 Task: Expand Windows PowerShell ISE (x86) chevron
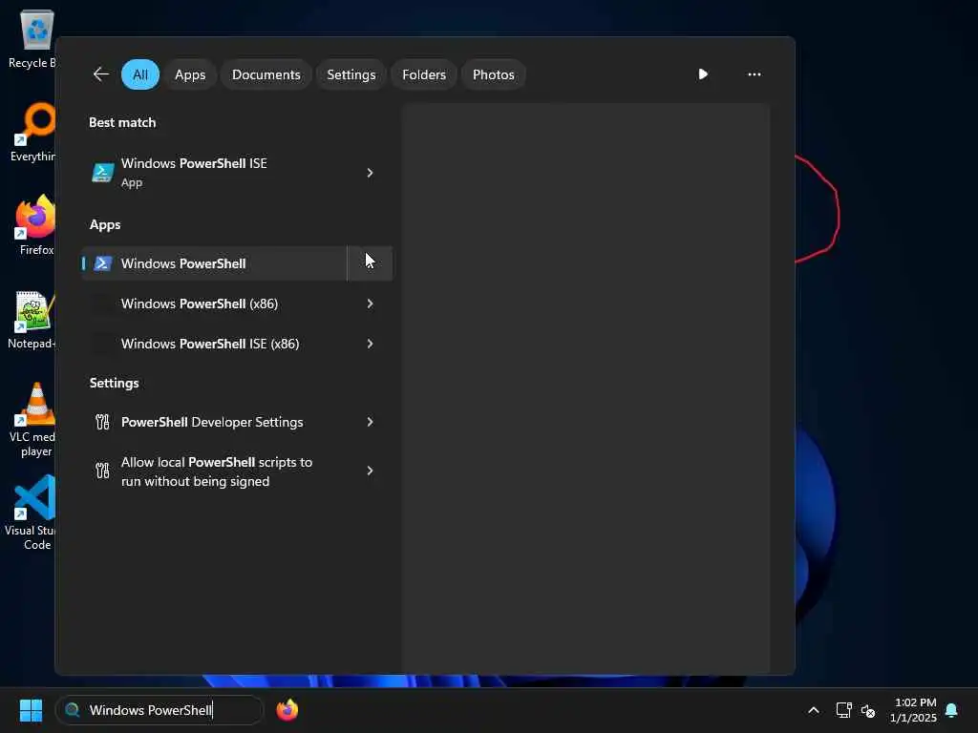370,344
